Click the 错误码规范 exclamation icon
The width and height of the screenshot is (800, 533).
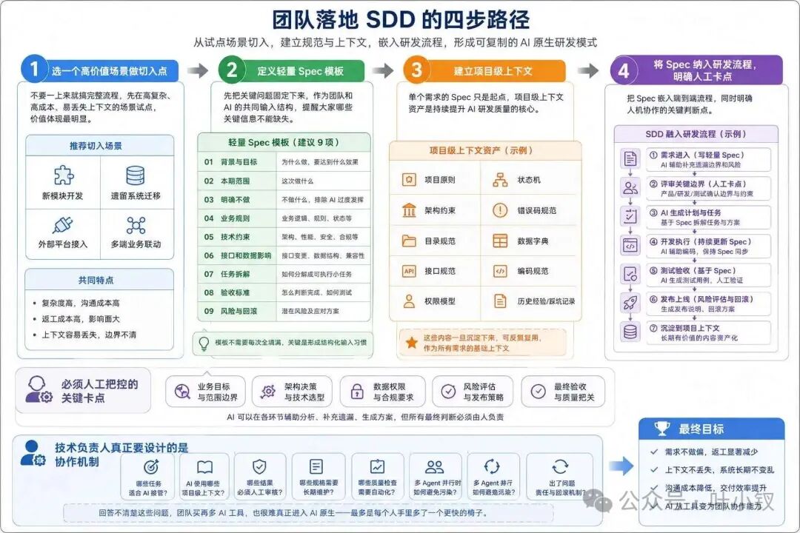pos(500,210)
